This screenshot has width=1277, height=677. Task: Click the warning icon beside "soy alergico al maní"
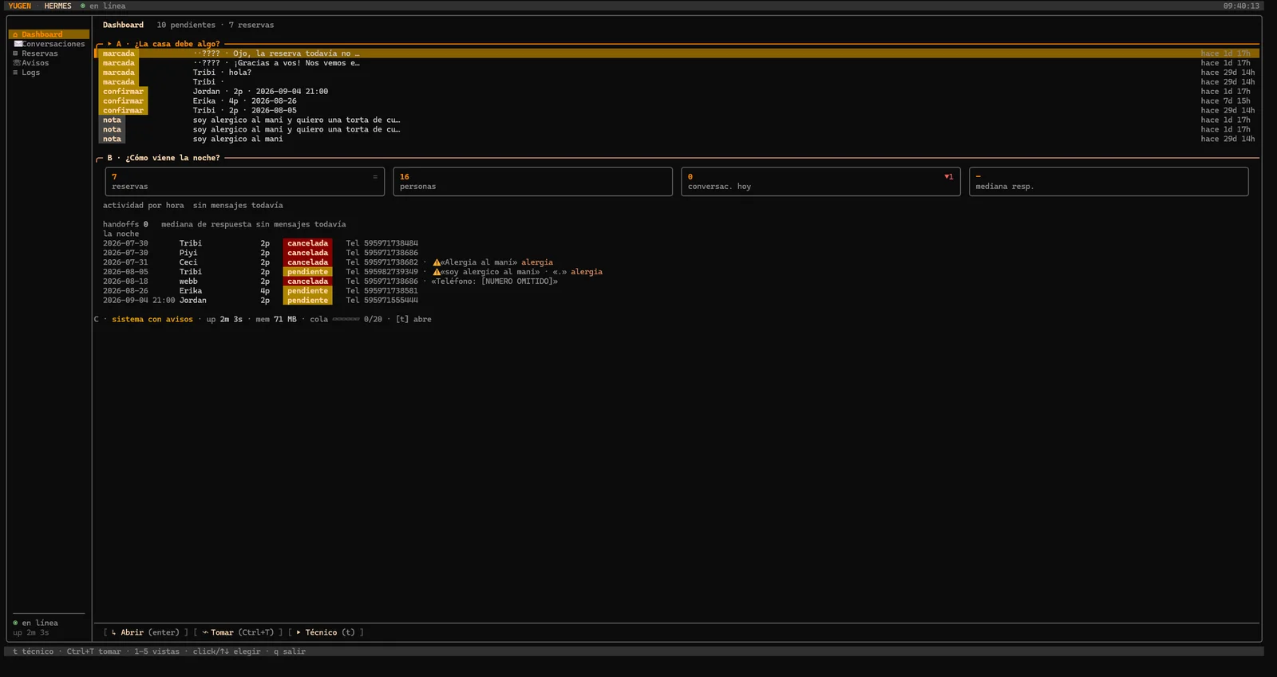[437, 272]
